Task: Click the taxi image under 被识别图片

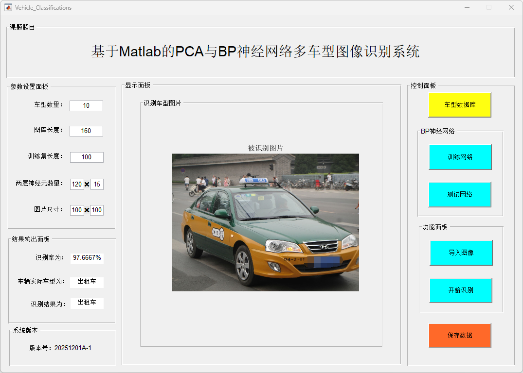Action: (265, 222)
